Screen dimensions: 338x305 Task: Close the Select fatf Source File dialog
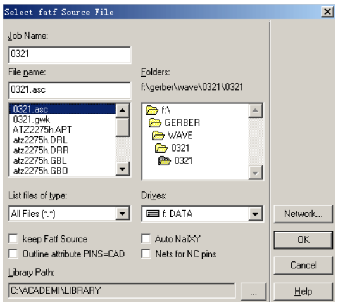click(x=327, y=11)
